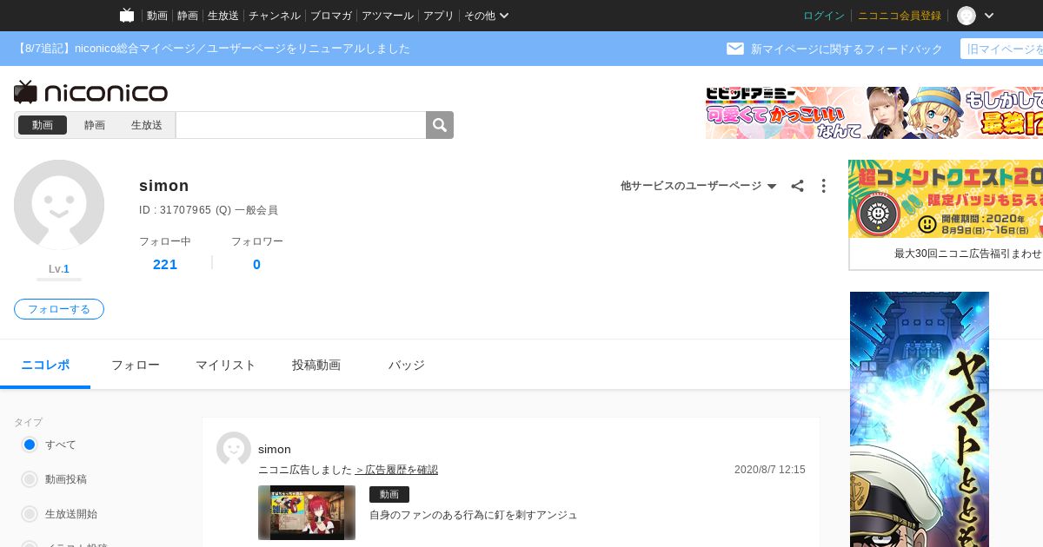Expand 他サービスのユーザーページ dropdown
Screen dimensions: 1043x547
click(698, 186)
